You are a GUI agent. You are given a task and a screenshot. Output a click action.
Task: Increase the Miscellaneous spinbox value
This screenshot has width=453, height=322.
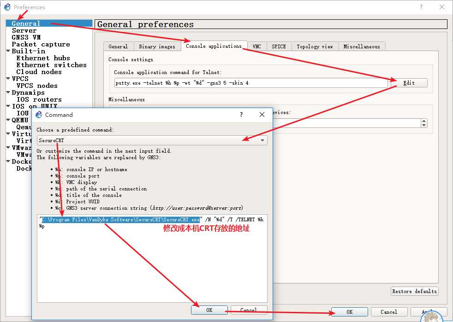click(424, 121)
